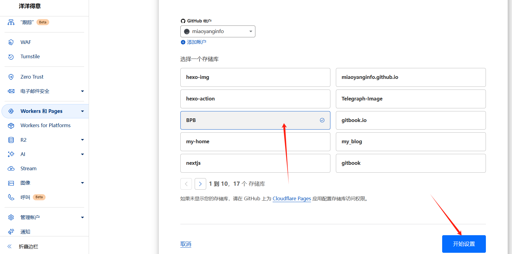Click the miaoyanginfo avatar in the dropdown
Viewport: 512px width, 254px height.
[x=187, y=32]
